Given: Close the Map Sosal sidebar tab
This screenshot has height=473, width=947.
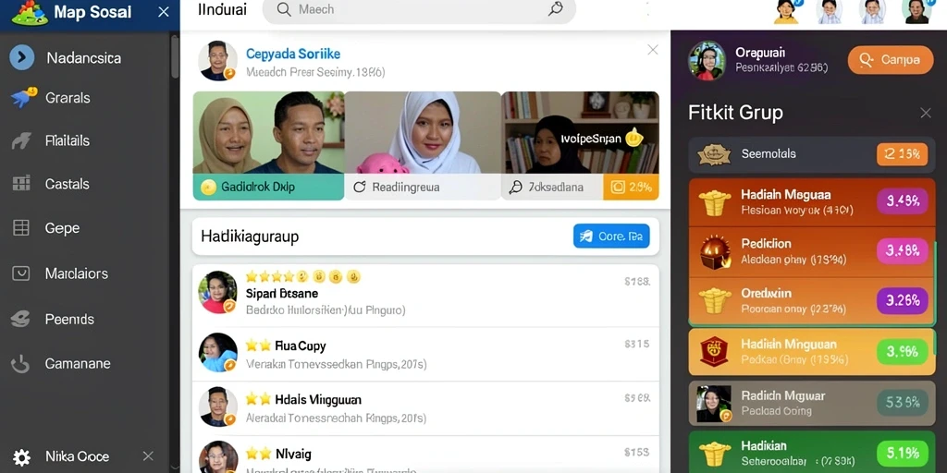Looking at the screenshot, I should click(164, 12).
